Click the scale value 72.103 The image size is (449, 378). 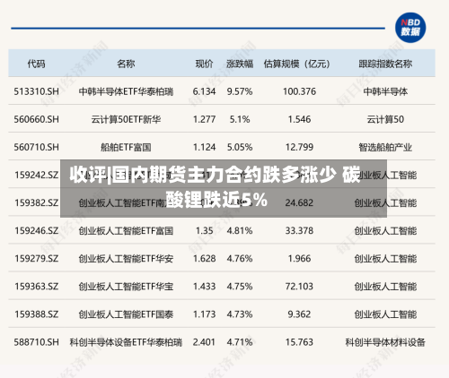(x=299, y=287)
